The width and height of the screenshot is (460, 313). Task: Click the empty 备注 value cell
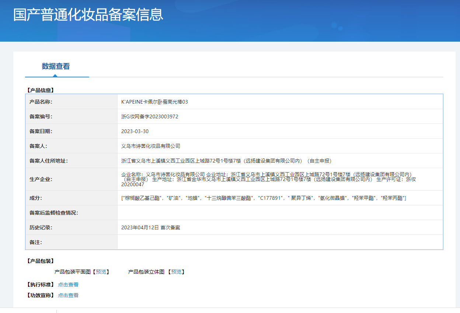[x=280, y=242]
